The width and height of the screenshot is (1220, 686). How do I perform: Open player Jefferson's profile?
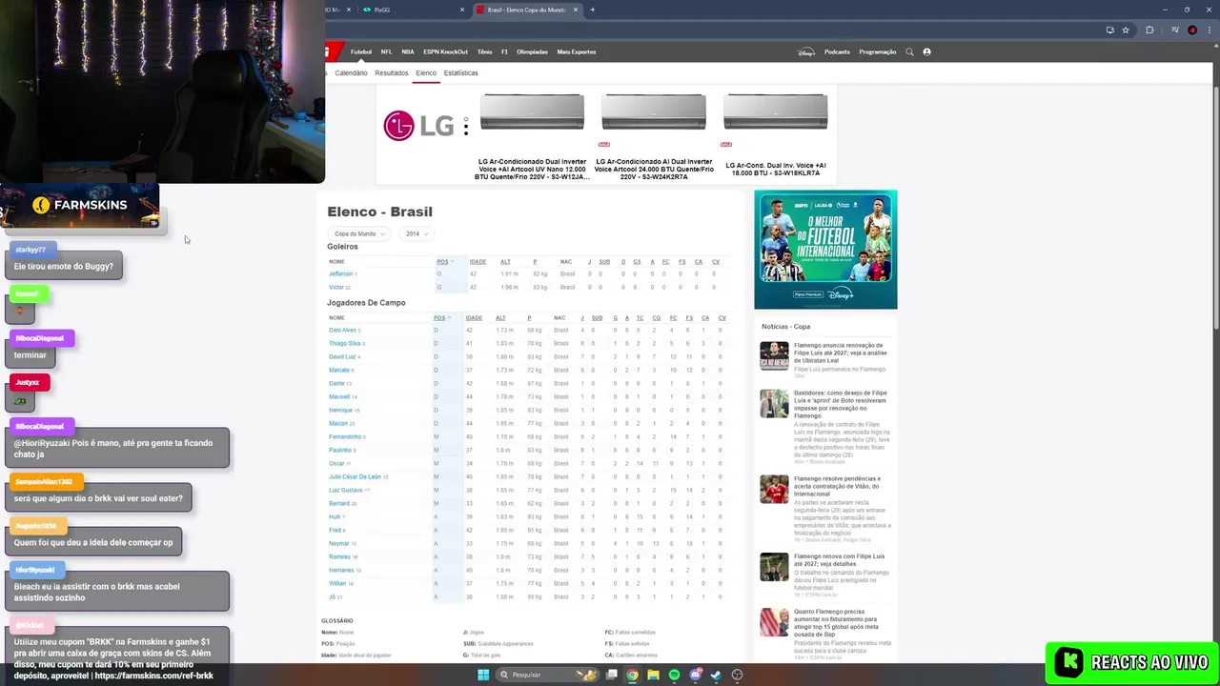pos(341,273)
